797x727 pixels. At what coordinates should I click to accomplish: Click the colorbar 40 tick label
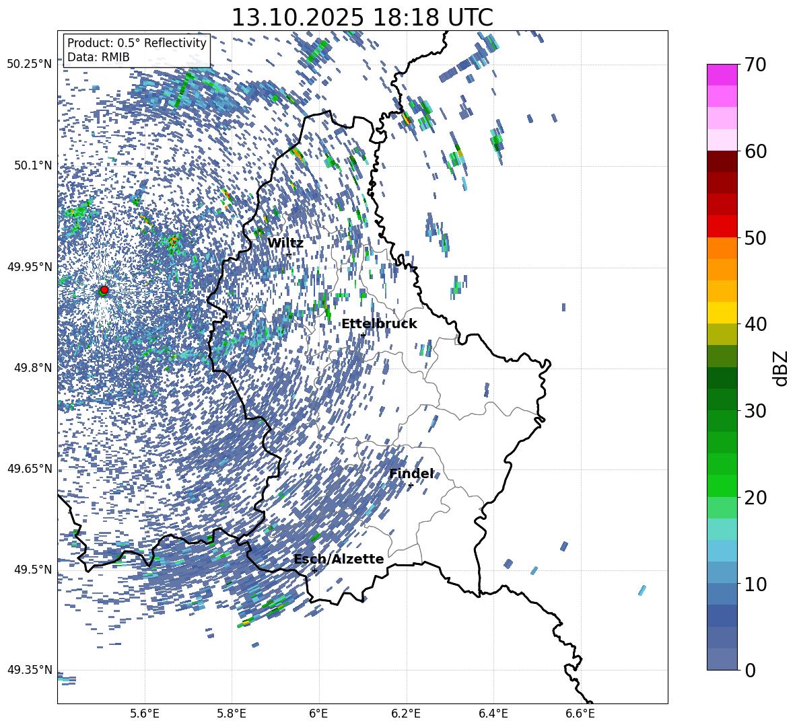[755, 324]
